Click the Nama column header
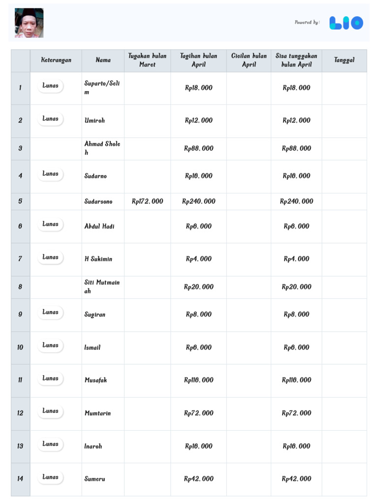Screen dimensions: 378x504 coord(103,61)
